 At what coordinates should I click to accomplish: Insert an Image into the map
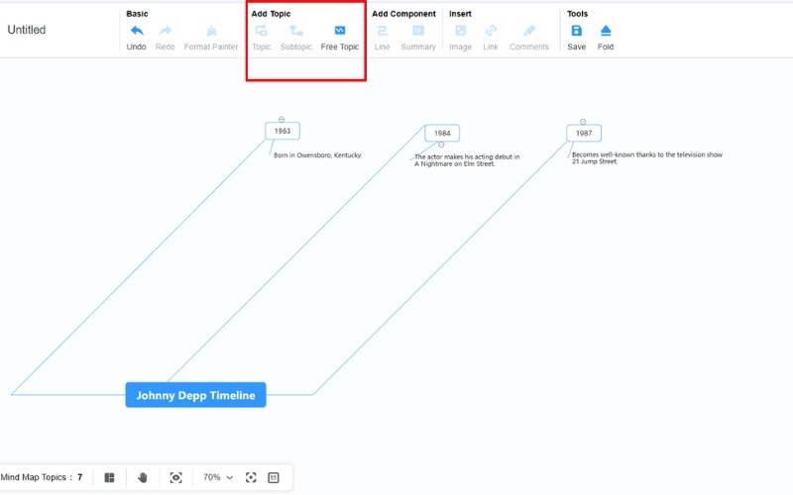[x=460, y=38]
